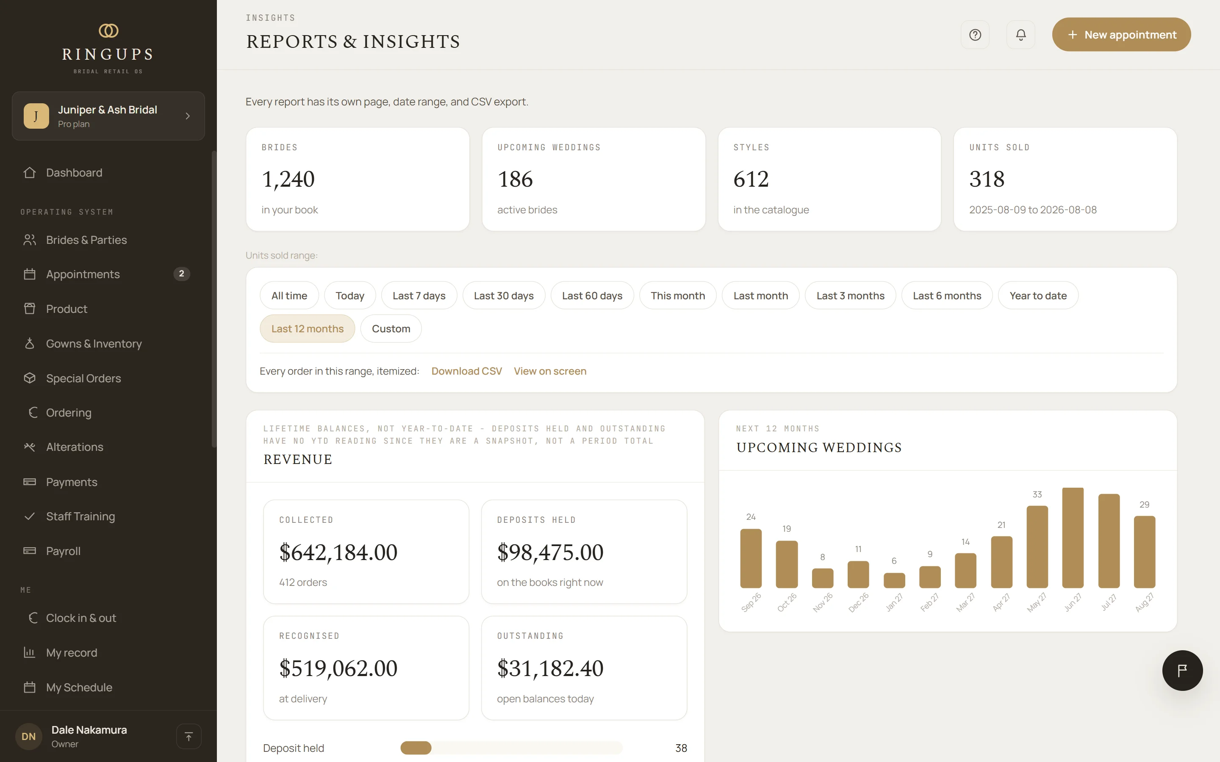The height and width of the screenshot is (762, 1220).
Task: Click the Appointments calendar icon
Action: coord(30,274)
